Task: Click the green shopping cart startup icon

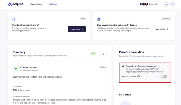Action: click(x=16, y=69)
